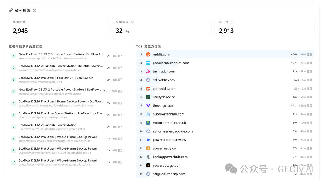Click the total citations value 2,945
324x182 pixels.
pos(20,31)
